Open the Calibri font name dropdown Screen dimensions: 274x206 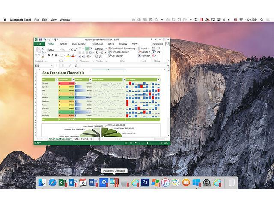pos(53,50)
